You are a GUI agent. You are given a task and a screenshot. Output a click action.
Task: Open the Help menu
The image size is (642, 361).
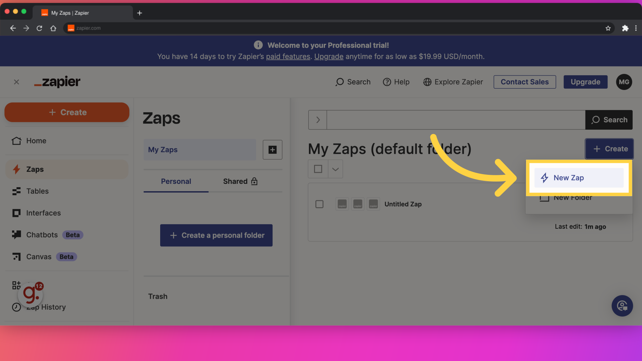(396, 82)
